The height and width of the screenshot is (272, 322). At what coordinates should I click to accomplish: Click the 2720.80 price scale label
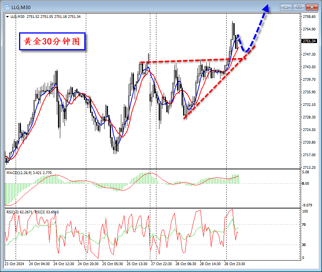click(309, 142)
